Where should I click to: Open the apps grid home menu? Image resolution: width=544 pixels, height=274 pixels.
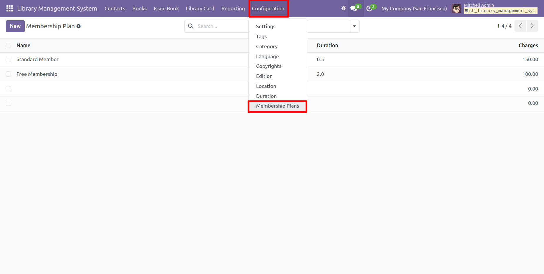(x=9, y=9)
